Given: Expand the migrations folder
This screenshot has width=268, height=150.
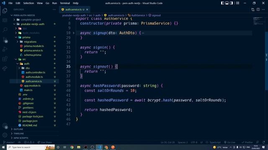Looking at the screenshot, I should (x=34, y=42).
